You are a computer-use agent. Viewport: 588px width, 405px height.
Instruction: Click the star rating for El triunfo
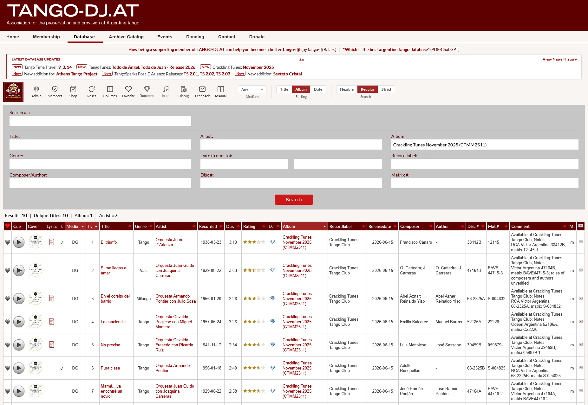click(254, 242)
